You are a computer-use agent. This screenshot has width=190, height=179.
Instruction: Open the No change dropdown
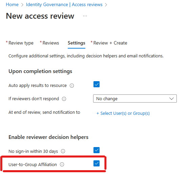[x=135, y=99]
